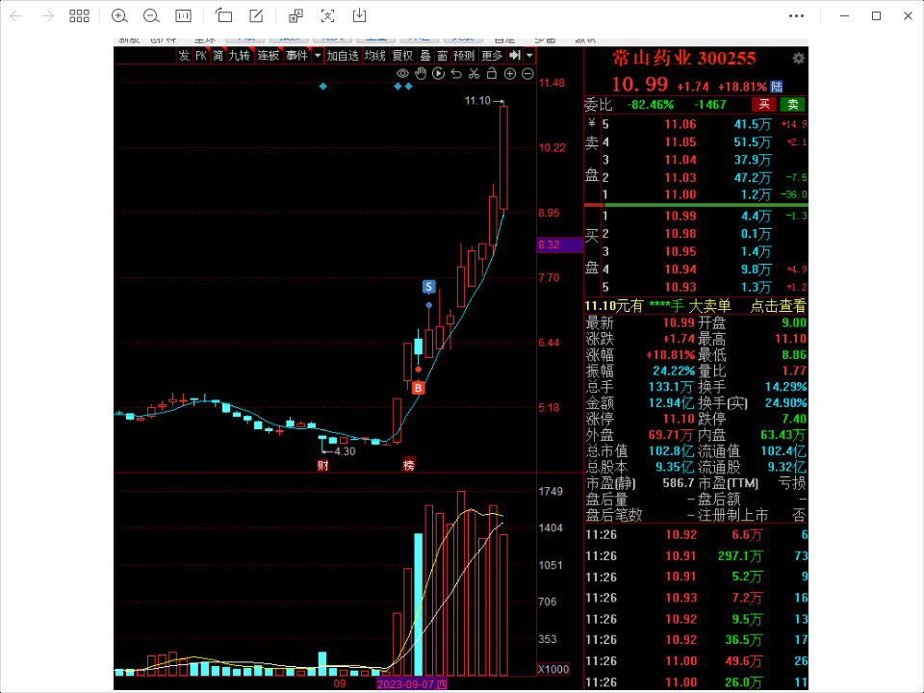Open the 事件 events menu
Image resolution: width=924 pixels, height=693 pixels.
pos(297,56)
